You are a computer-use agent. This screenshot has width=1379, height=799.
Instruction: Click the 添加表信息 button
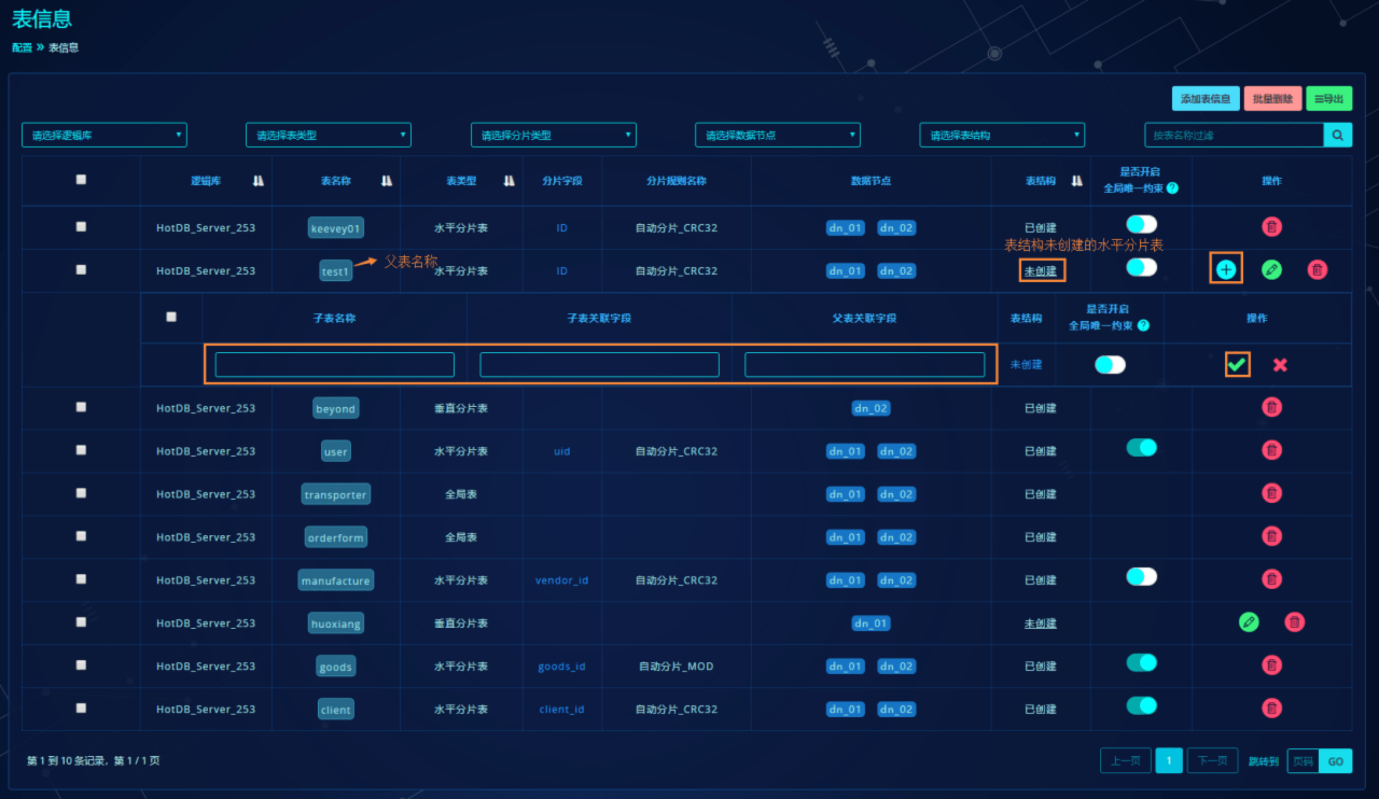point(1205,99)
